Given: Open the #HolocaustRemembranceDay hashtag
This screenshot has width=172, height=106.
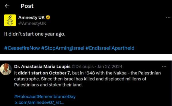Looking at the screenshot, I should 45,97.
